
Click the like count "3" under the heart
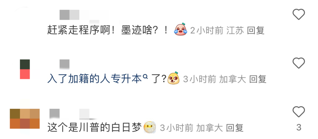point(299,128)
